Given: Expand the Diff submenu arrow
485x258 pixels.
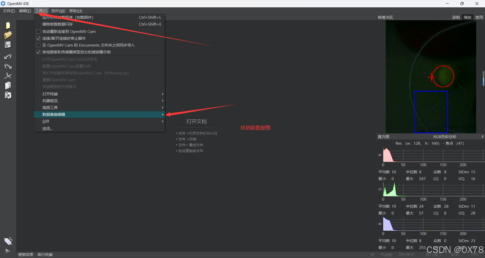Looking at the screenshot, I should 163,121.
